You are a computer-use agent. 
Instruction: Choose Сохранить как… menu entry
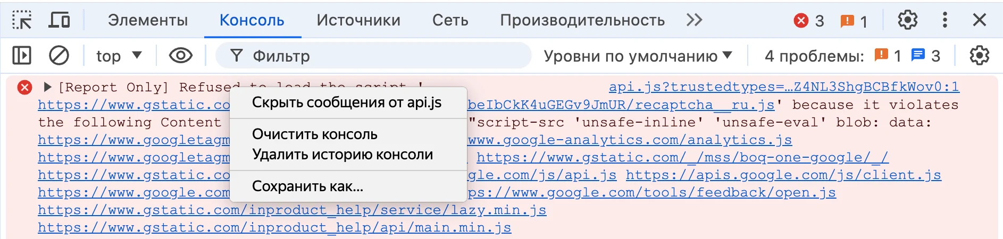tap(307, 186)
